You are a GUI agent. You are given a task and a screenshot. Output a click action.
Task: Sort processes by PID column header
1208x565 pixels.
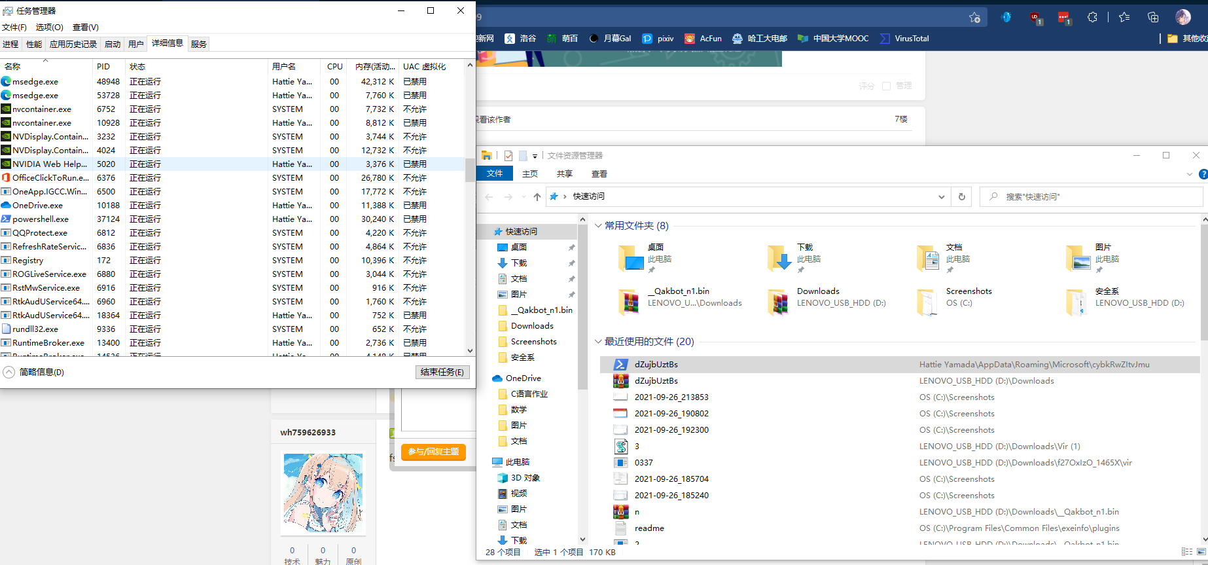[109, 67]
